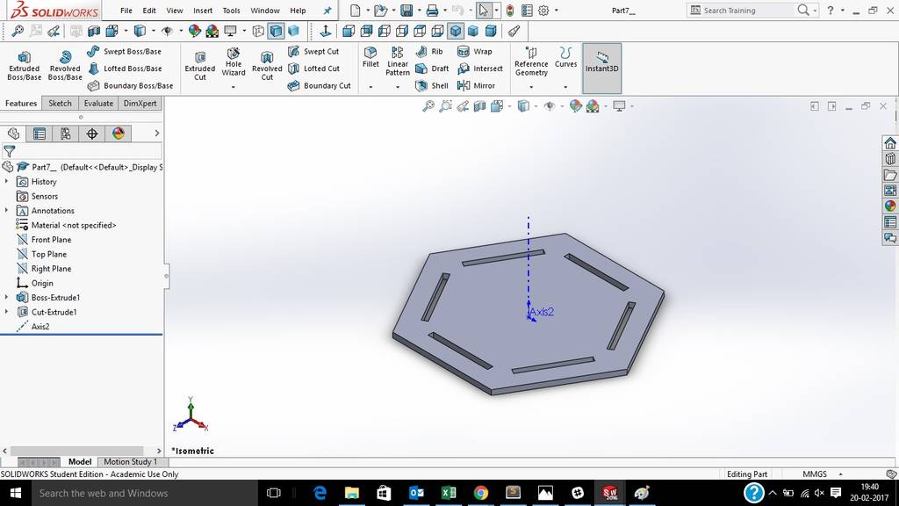Expand the manager panel tabs arrow
This screenshot has height=506, width=899.
tap(156, 134)
